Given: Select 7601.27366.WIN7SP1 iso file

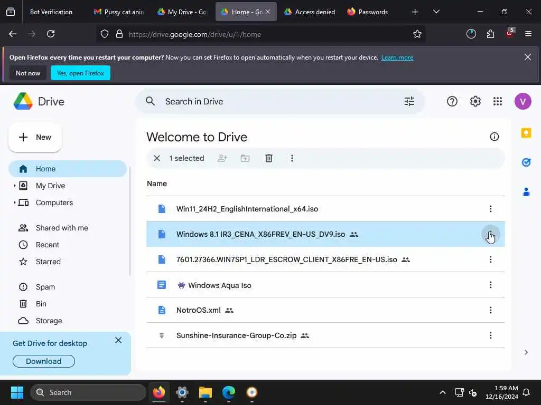Looking at the screenshot, I should (x=325, y=259).
